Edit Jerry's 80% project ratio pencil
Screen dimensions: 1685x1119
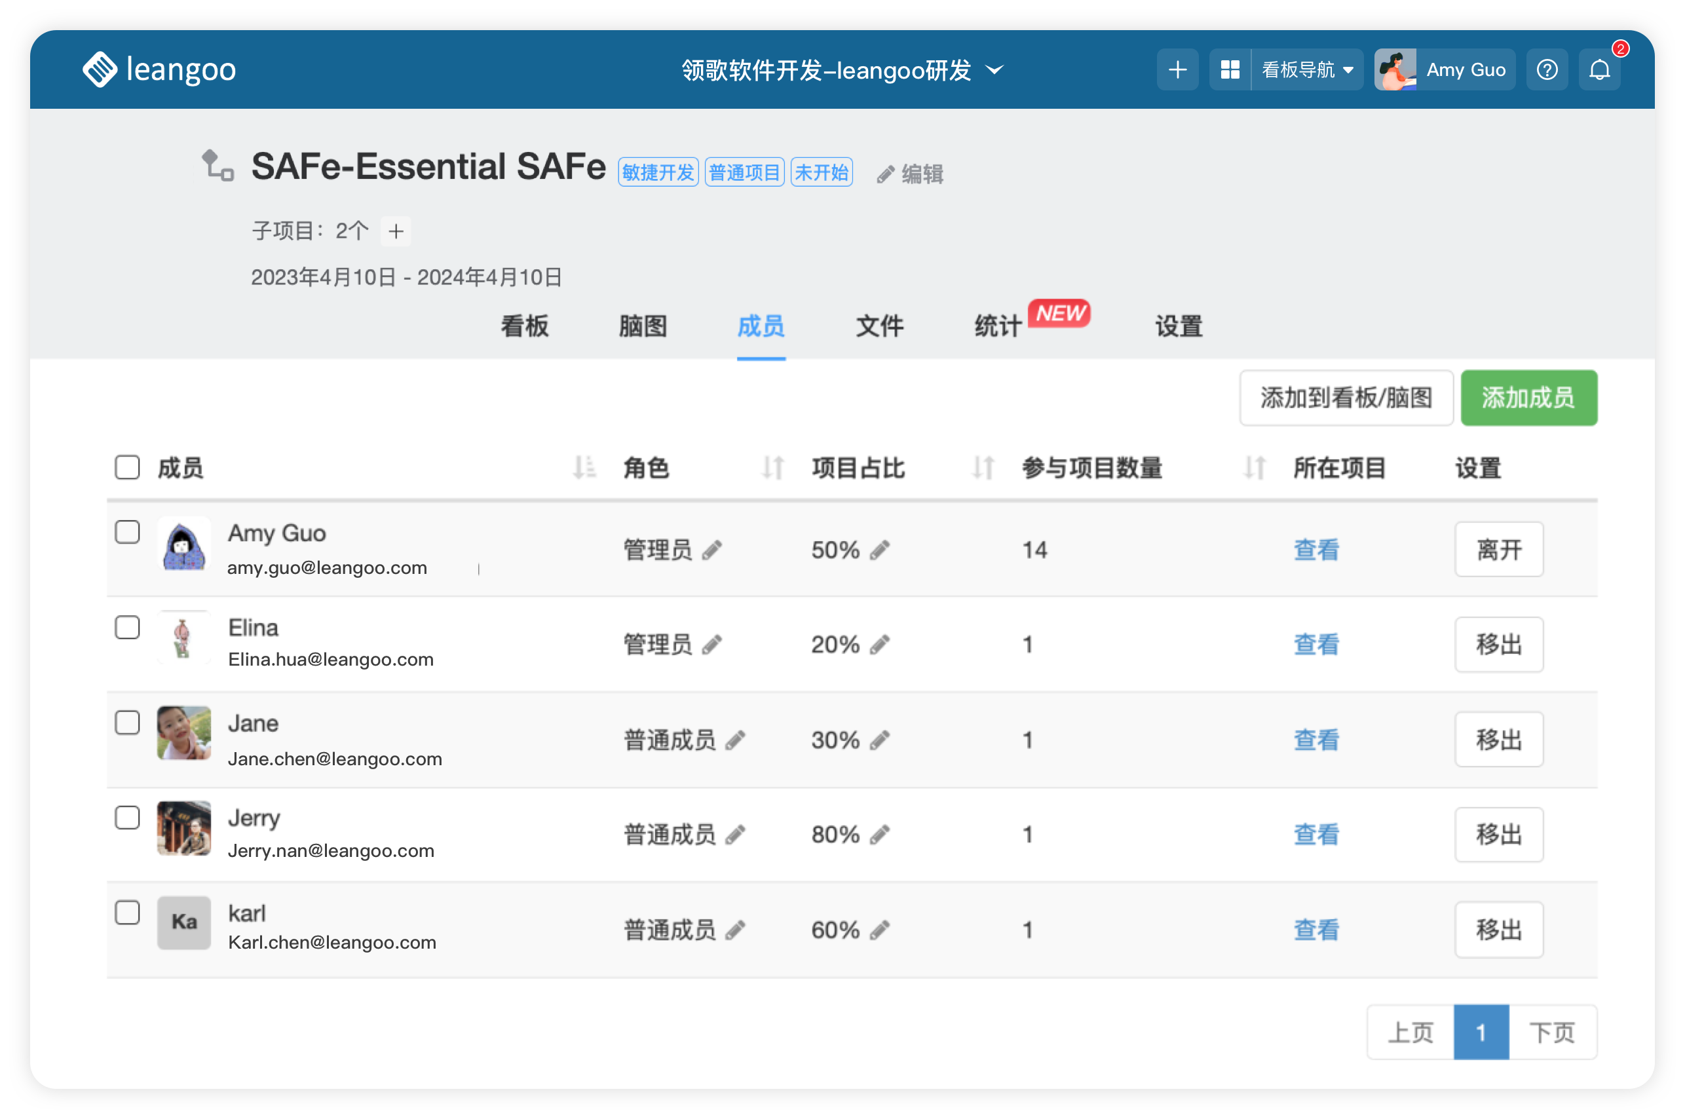[x=880, y=834]
